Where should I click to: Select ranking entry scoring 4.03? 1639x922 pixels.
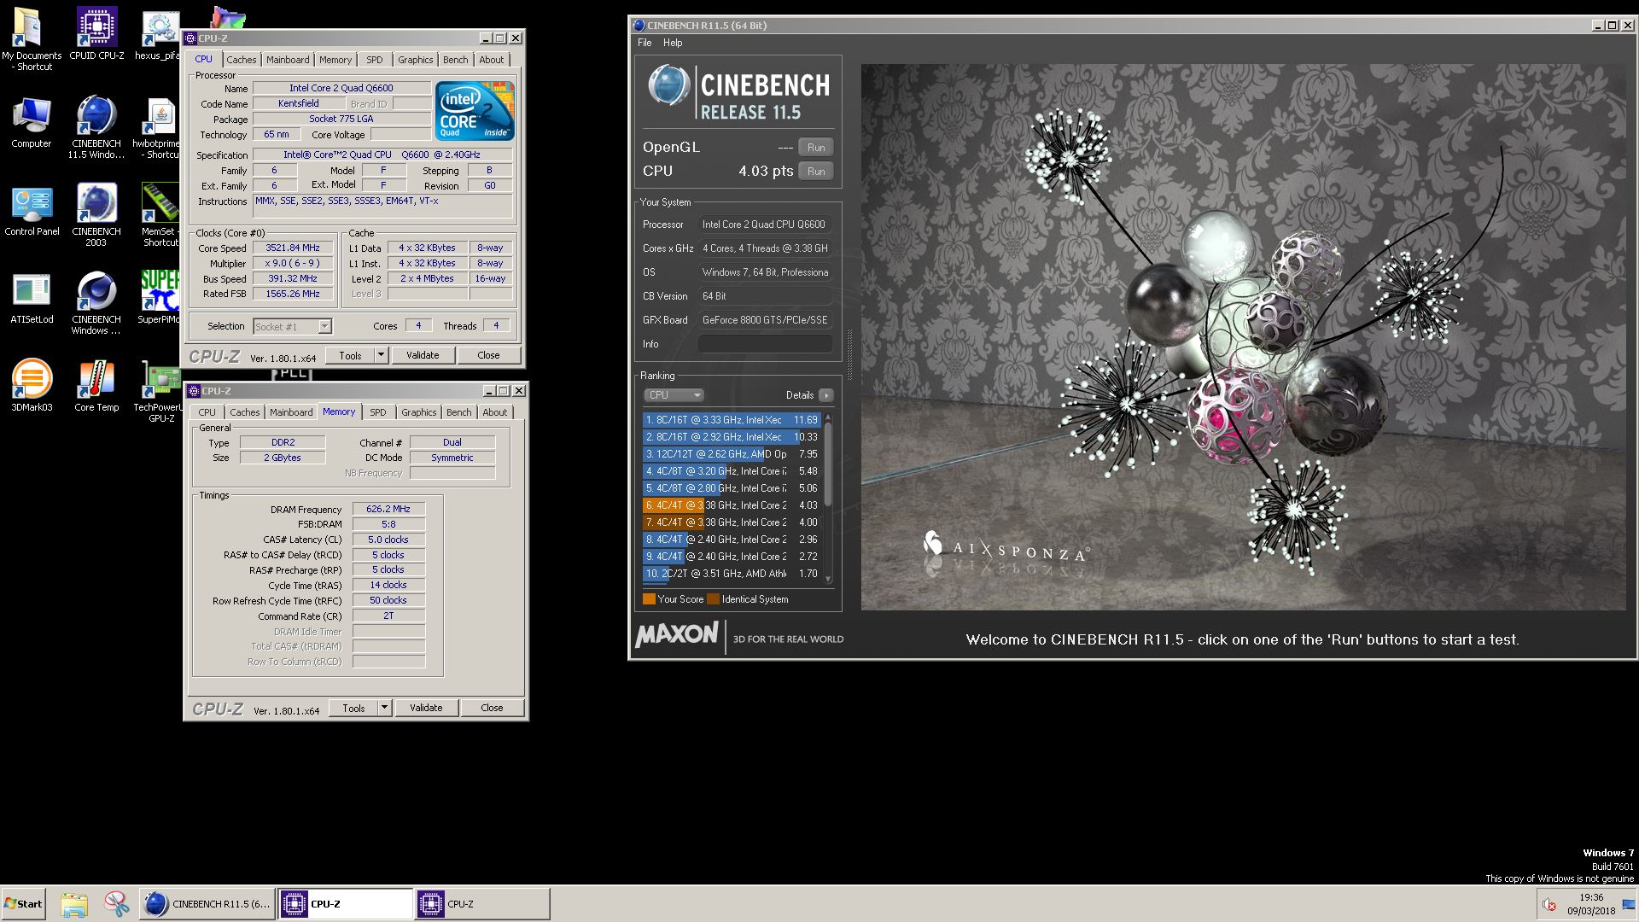click(x=732, y=505)
